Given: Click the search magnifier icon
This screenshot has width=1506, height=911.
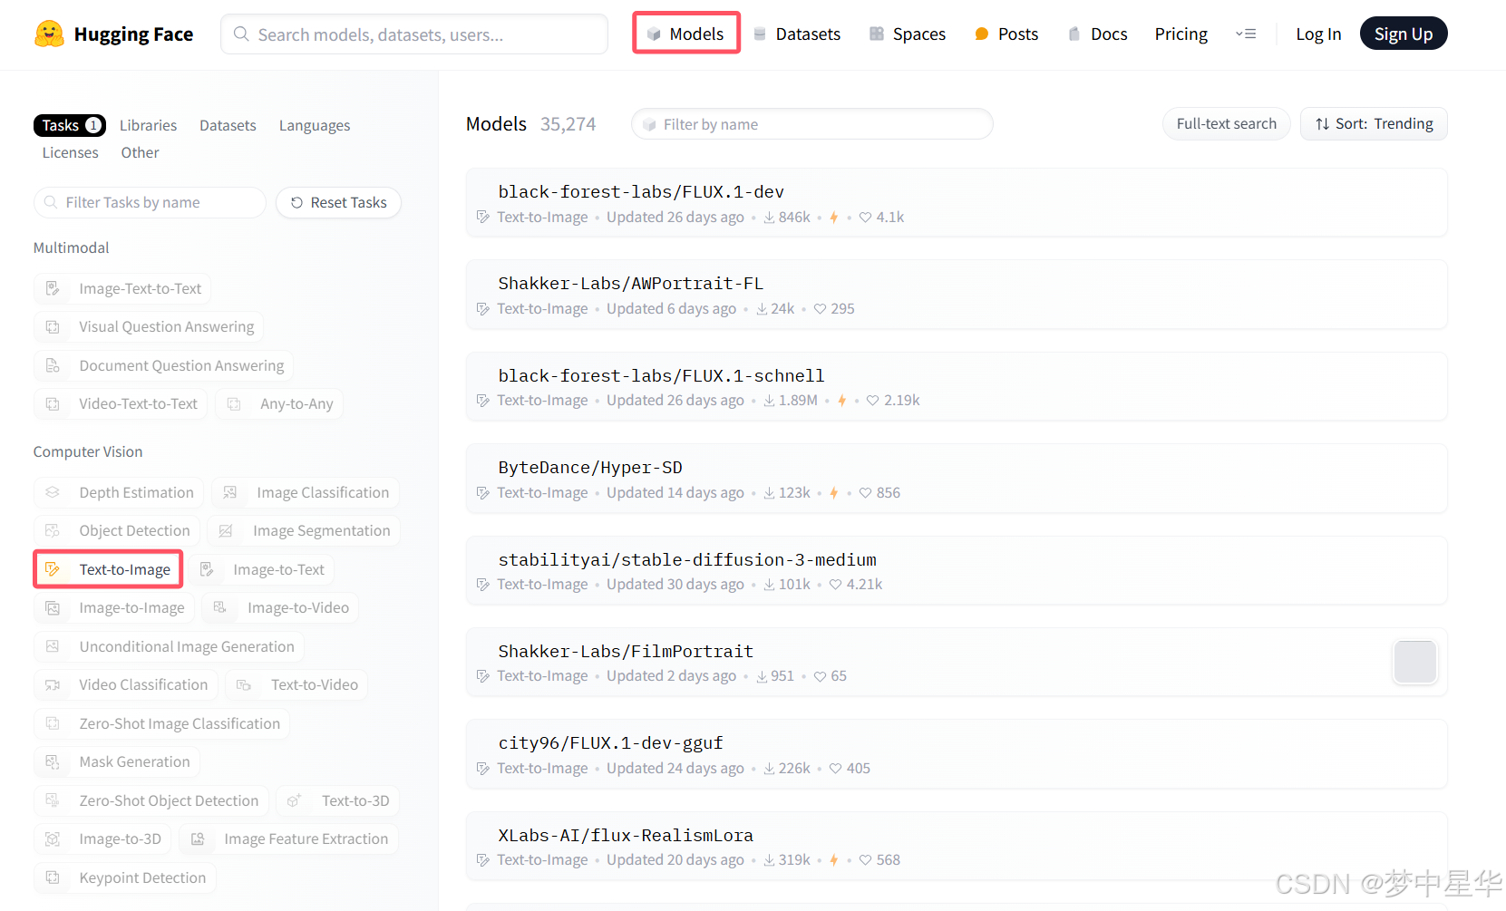Looking at the screenshot, I should 241,34.
